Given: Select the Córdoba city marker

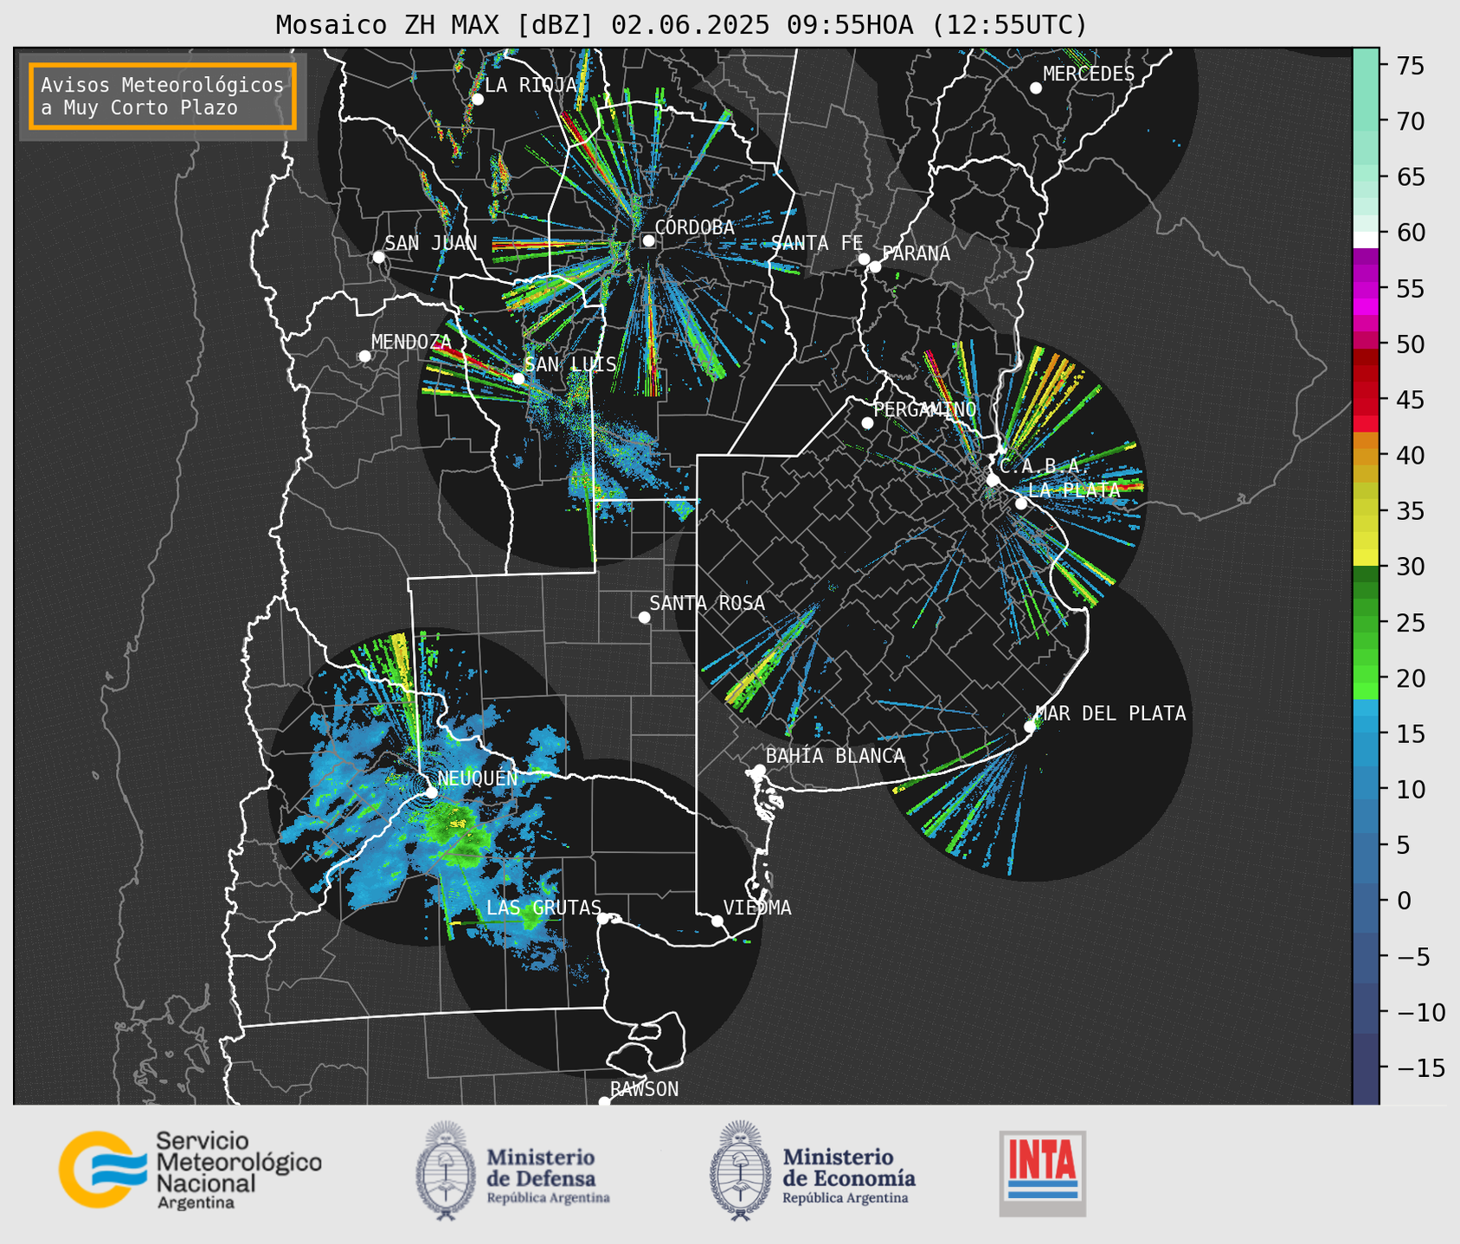Looking at the screenshot, I should (x=648, y=240).
